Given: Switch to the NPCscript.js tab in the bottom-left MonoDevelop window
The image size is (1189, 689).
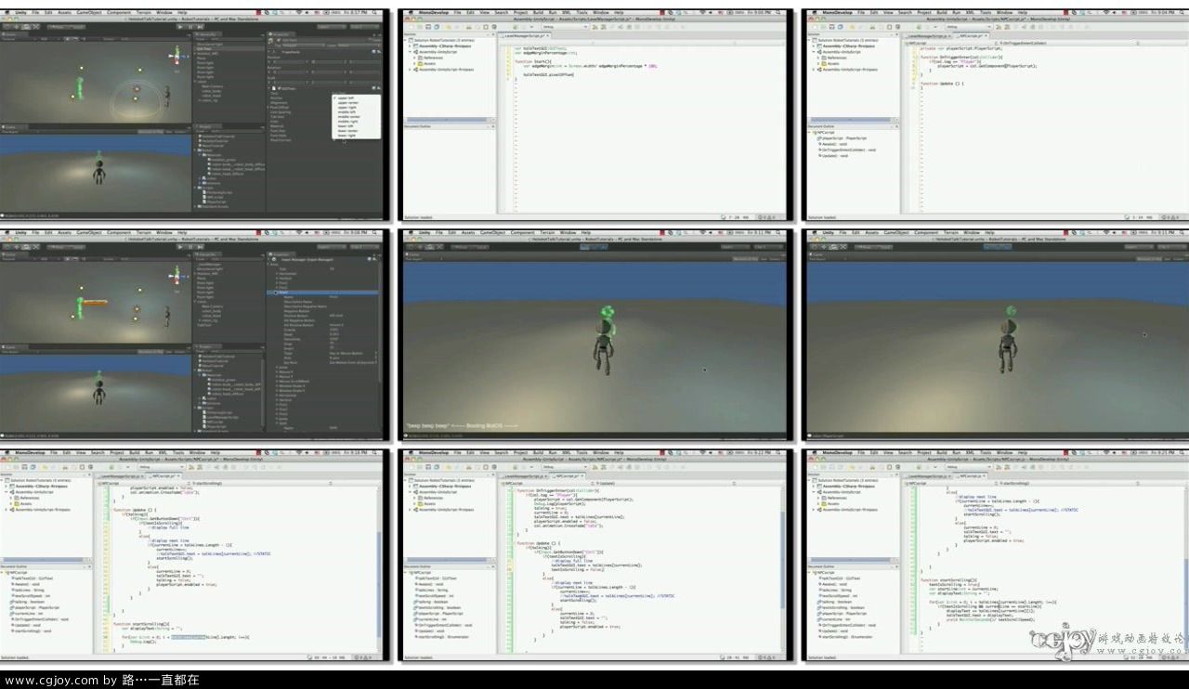Looking at the screenshot, I should (163, 476).
